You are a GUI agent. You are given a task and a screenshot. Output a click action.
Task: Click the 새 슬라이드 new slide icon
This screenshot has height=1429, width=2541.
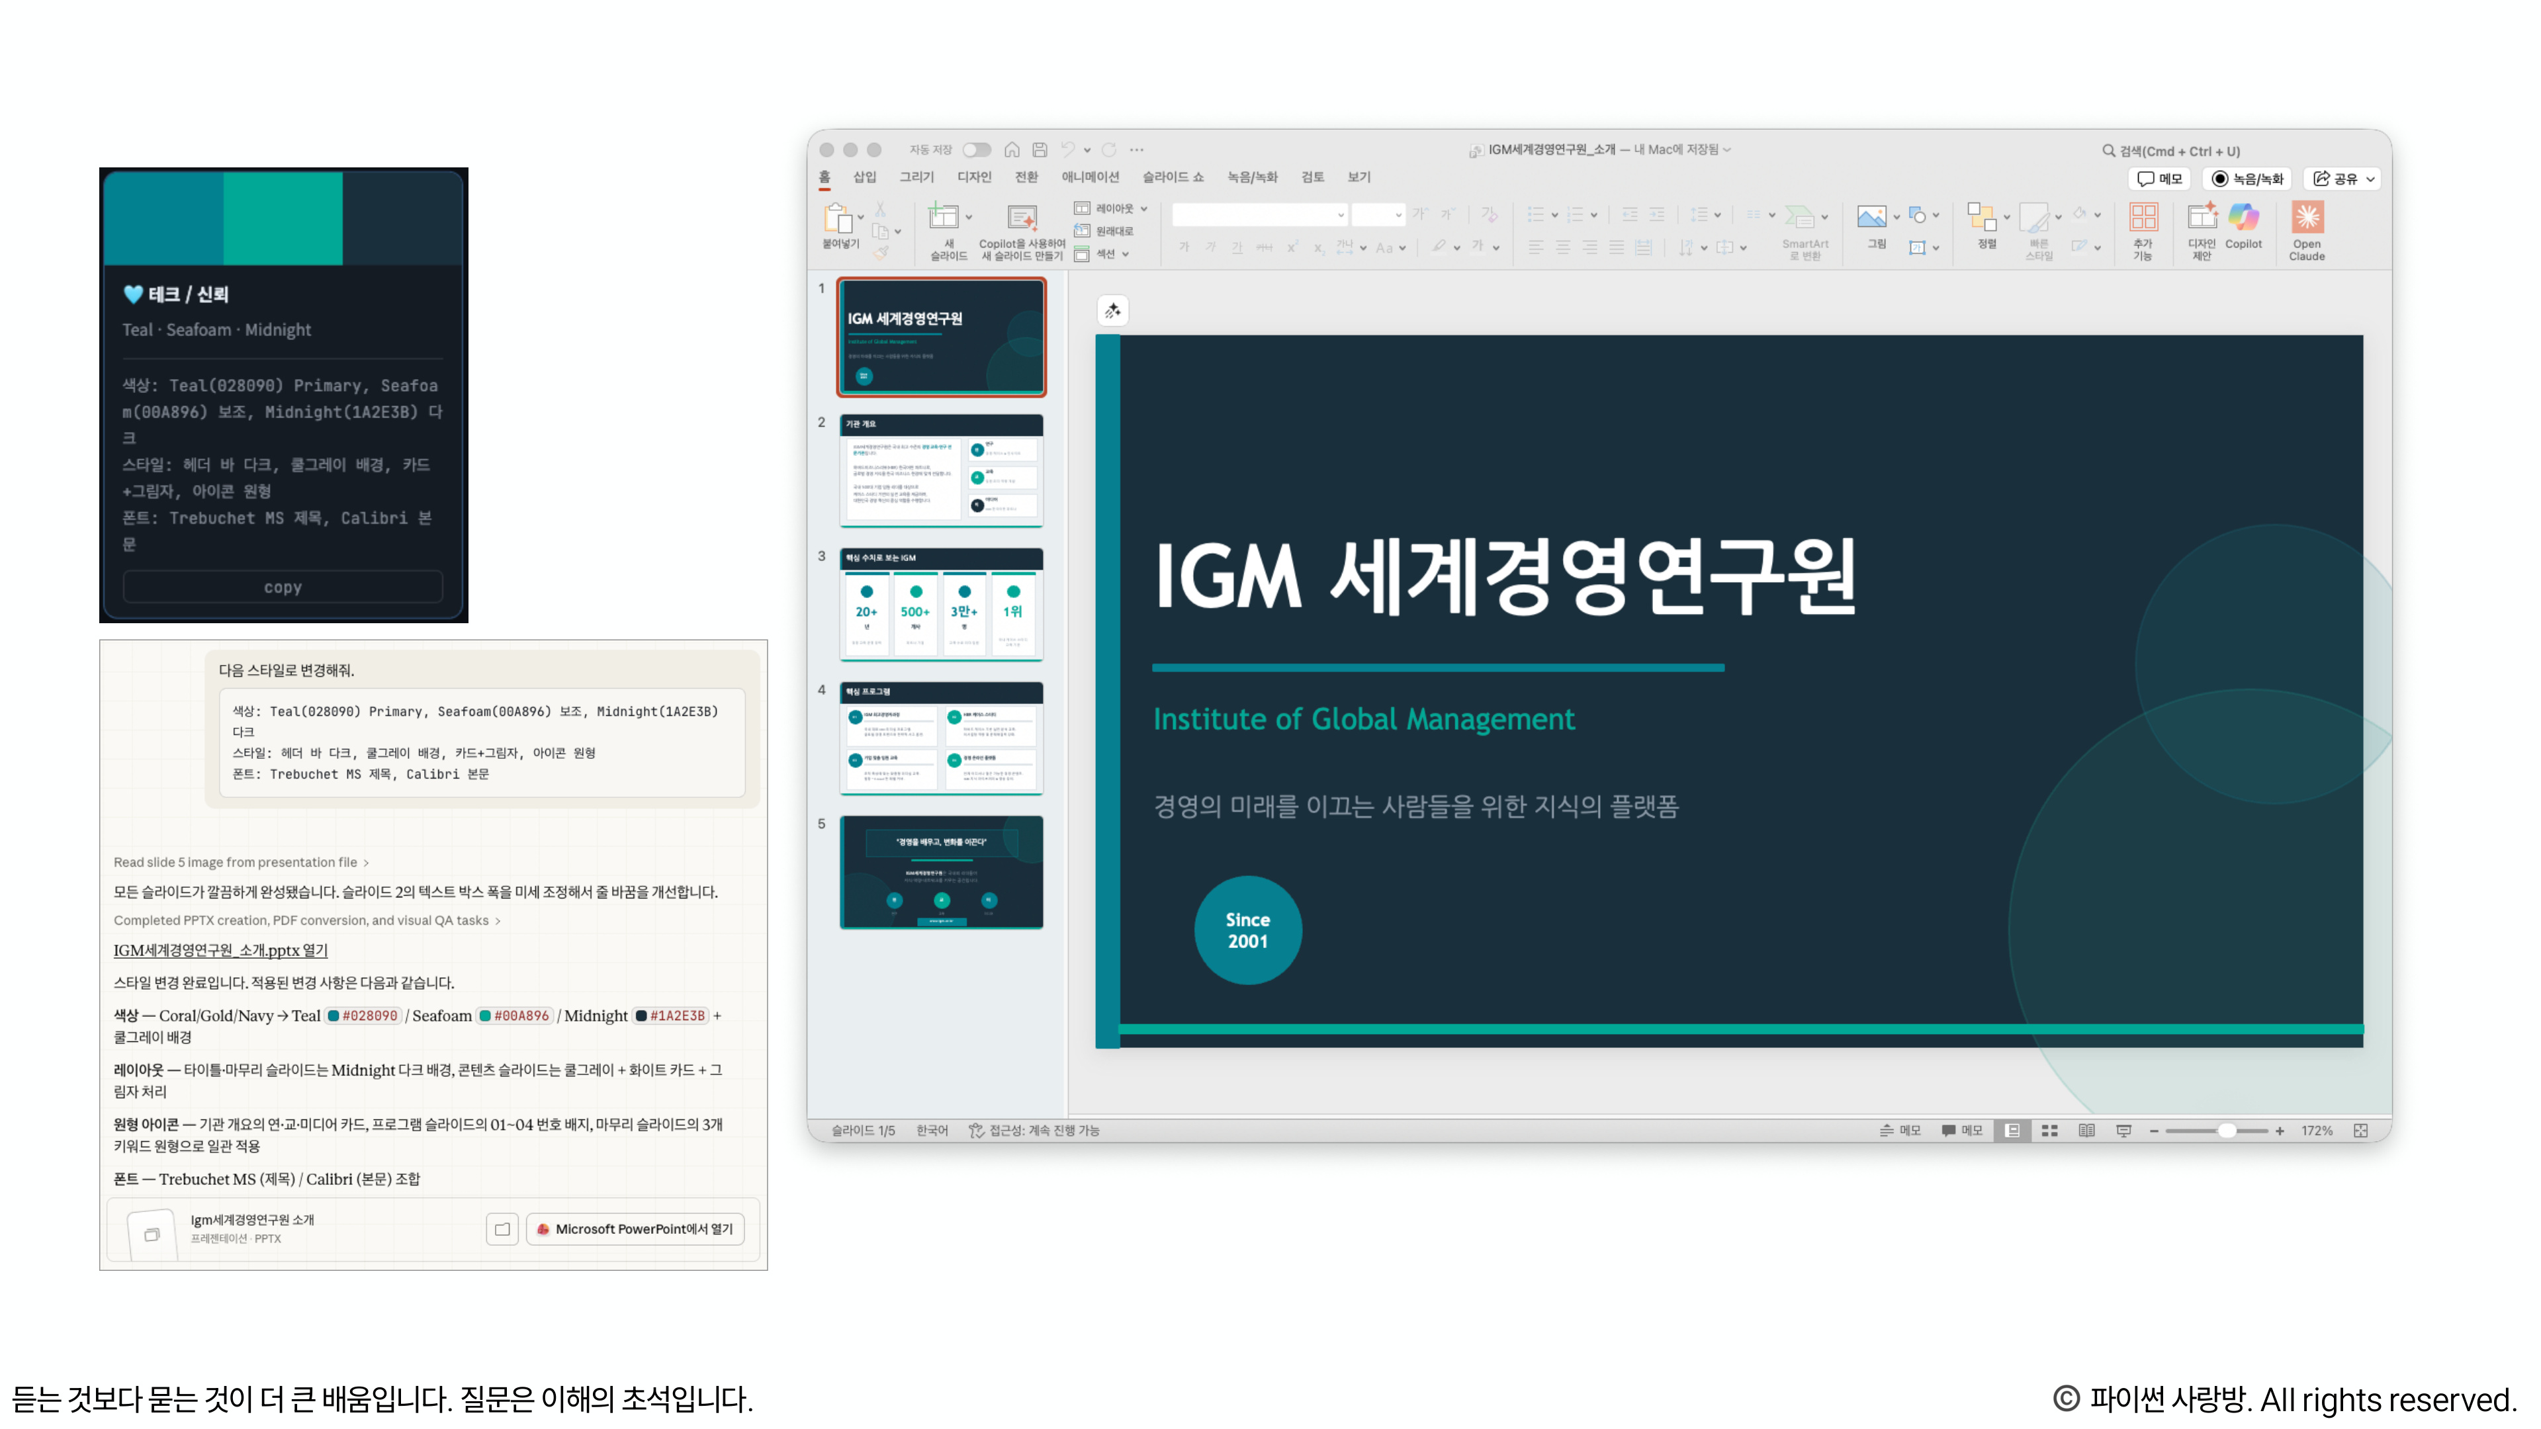[x=943, y=218]
